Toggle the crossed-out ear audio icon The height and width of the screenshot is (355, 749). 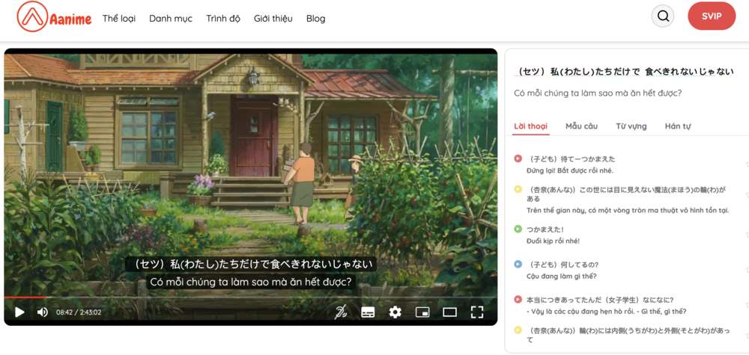pos(341,312)
